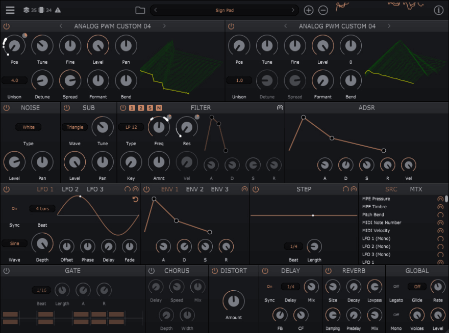Open the filter type LP 12 dropdown
Viewport: 449px width, 333px height.
click(x=131, y=127)
